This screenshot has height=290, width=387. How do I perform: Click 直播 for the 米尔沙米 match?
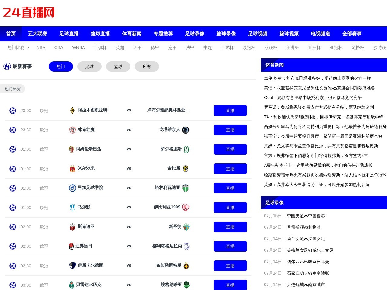click(x=230, y=169)
